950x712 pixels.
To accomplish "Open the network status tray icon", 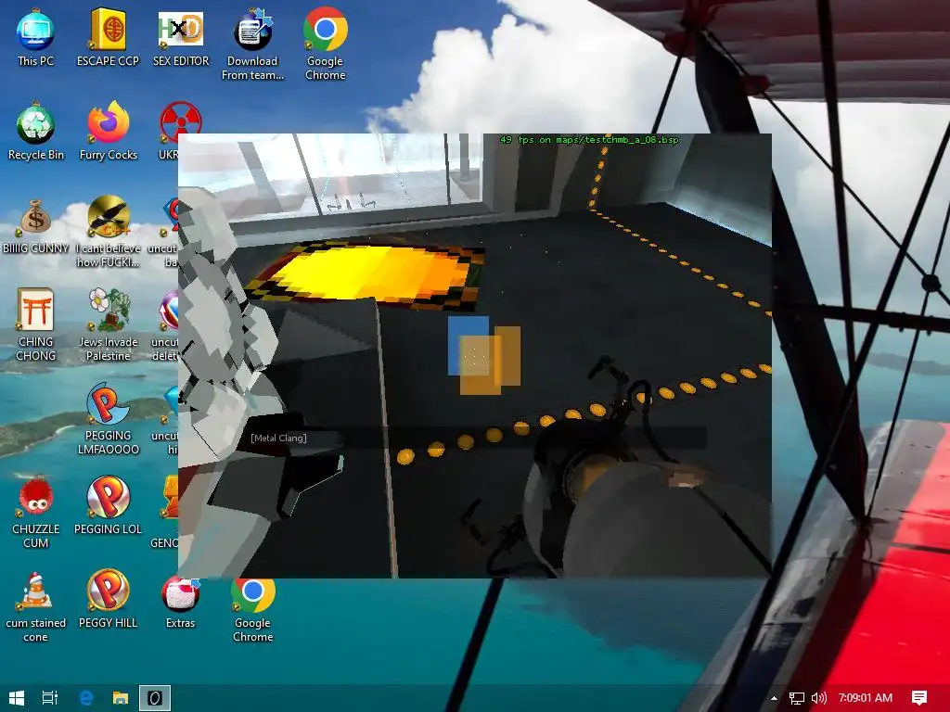I will 797,698.
